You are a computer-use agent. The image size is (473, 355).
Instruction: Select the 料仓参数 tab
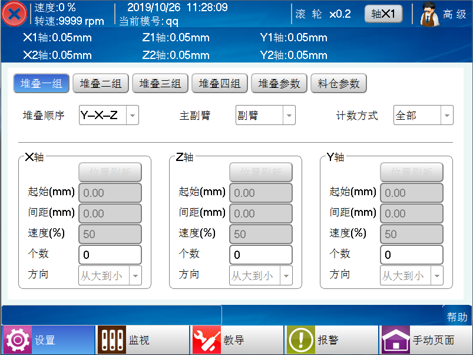(339, 84)
